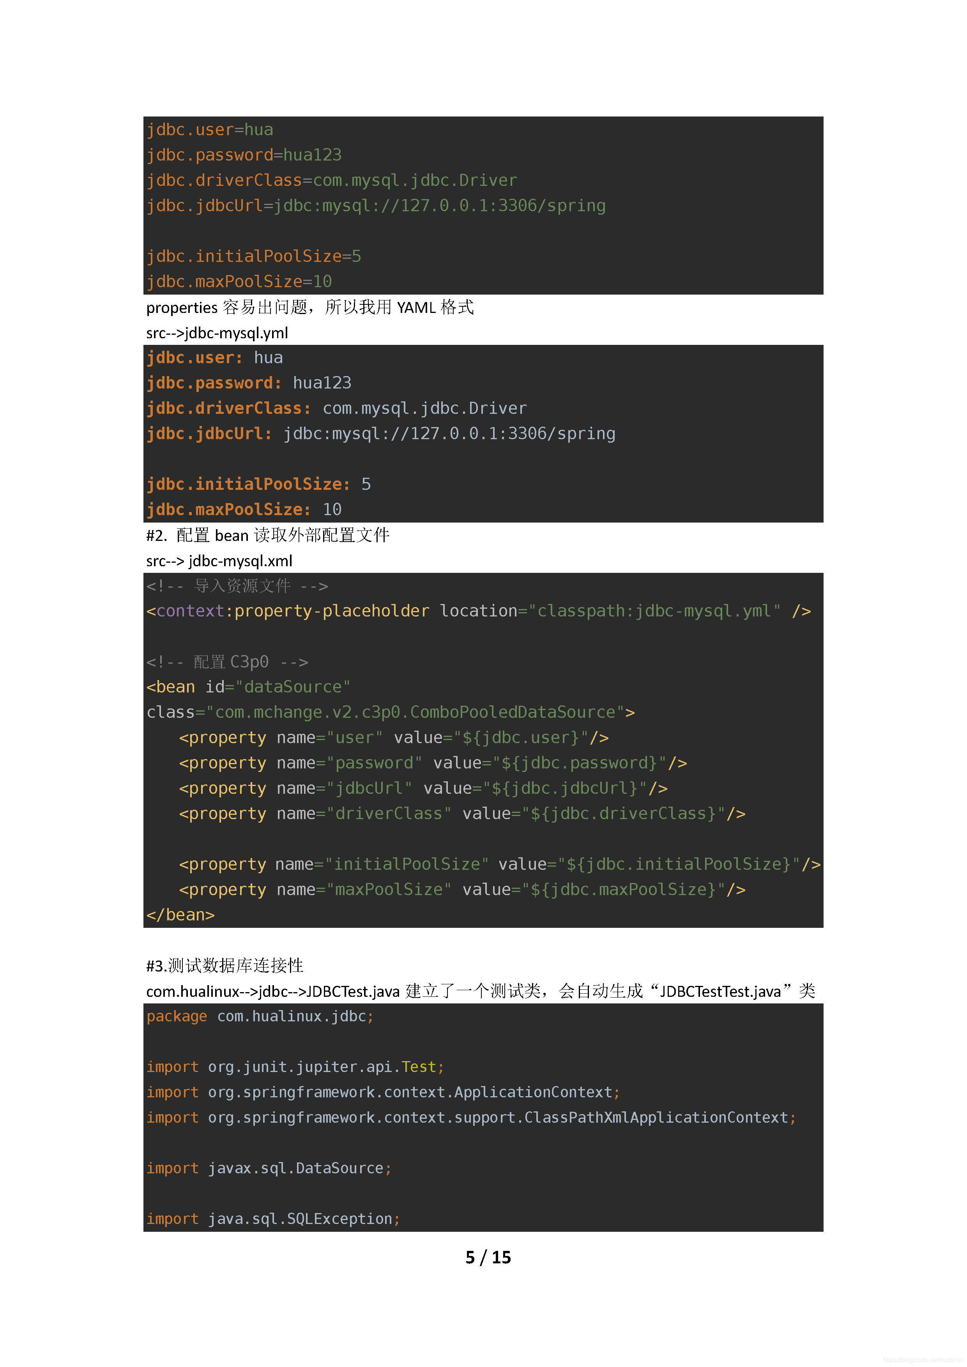Click the '5 / 15' page number
The width and height of the screenshot is (967, 1367).
[x=488, y=1257]
